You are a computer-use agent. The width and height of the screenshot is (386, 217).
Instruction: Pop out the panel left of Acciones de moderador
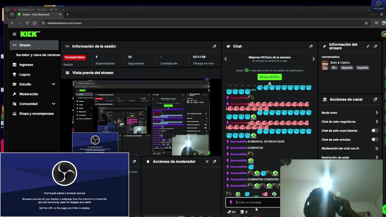(x=134, y=162)
